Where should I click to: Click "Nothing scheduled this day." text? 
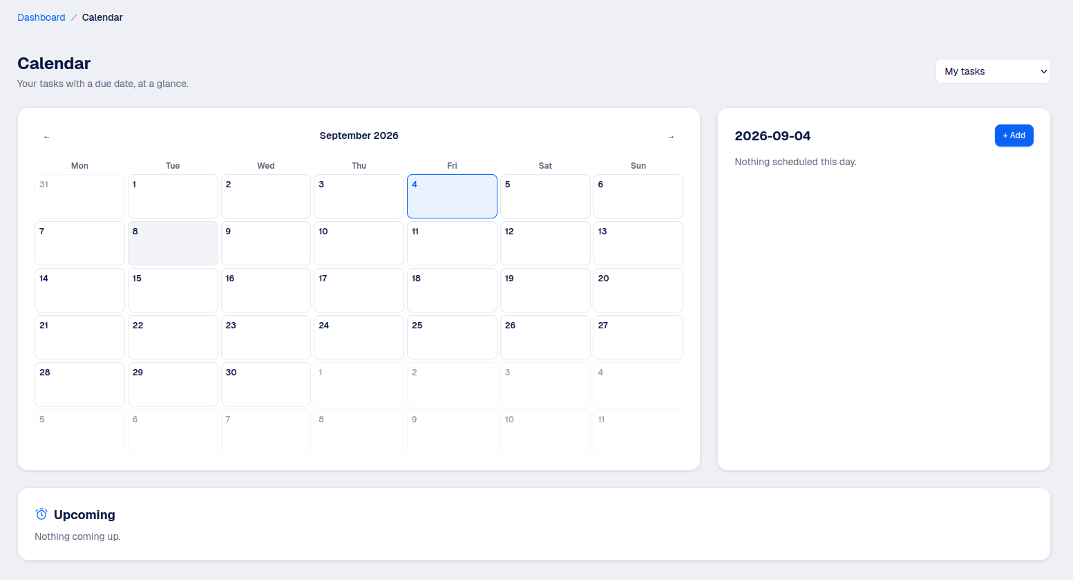coord(795,162)
